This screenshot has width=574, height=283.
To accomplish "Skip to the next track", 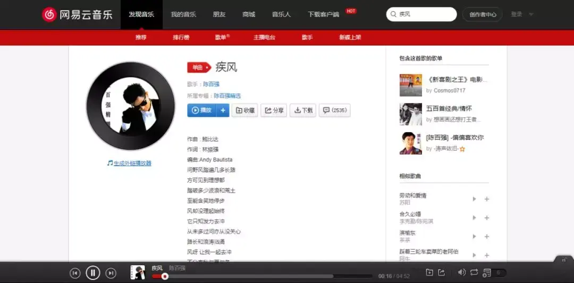I will [111, 273].
